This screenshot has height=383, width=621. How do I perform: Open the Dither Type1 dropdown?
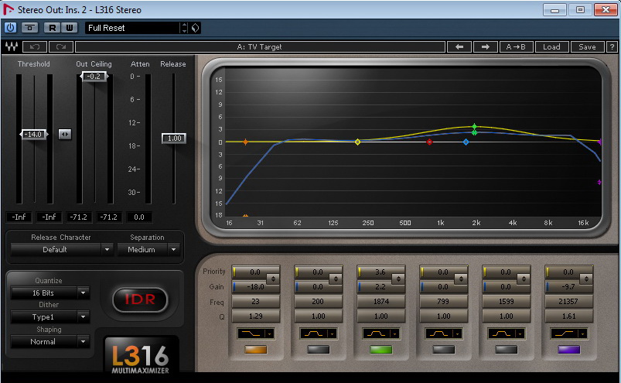[x=50, y=317]
